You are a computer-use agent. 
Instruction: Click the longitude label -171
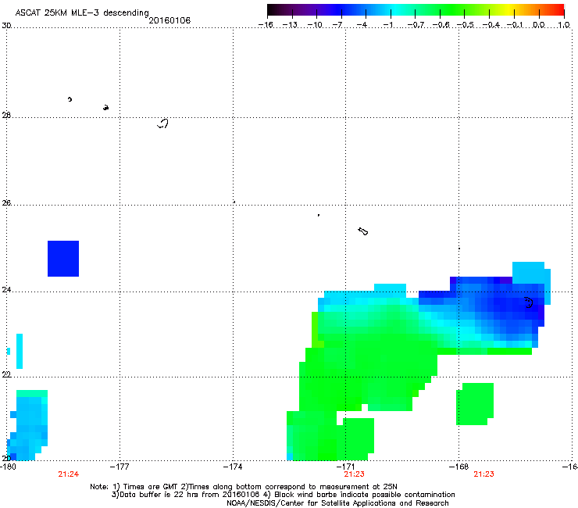(x=346, y=467)
